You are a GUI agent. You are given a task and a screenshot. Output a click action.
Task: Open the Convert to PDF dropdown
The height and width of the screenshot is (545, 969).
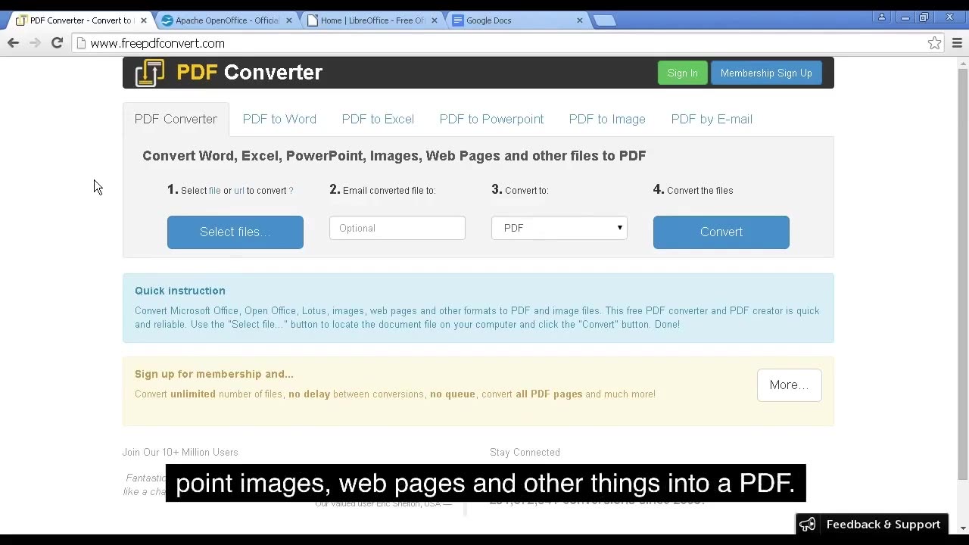[559, 228]
